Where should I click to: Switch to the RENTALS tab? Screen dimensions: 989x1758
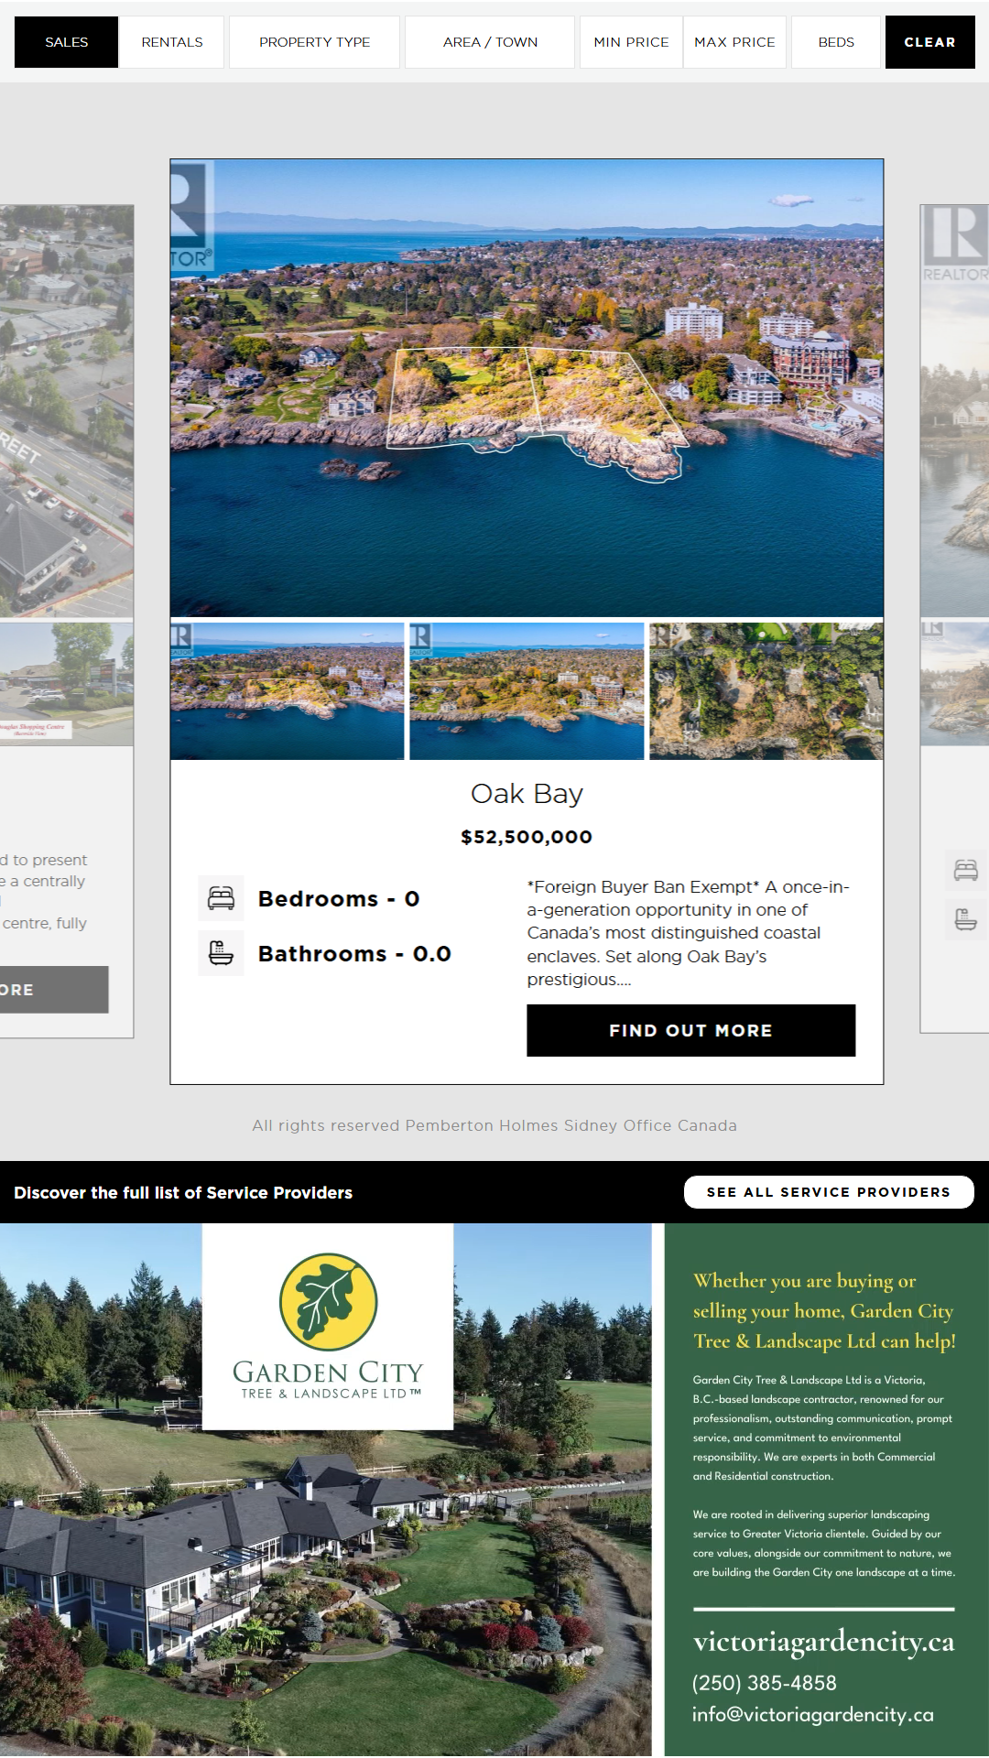(172, 42)
